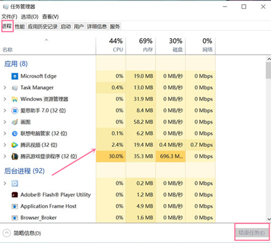Image resolution: width=271 pixels, height=243 pixels.
Task: Select the Adobe Flash Player Utility name
Action: 55,195
